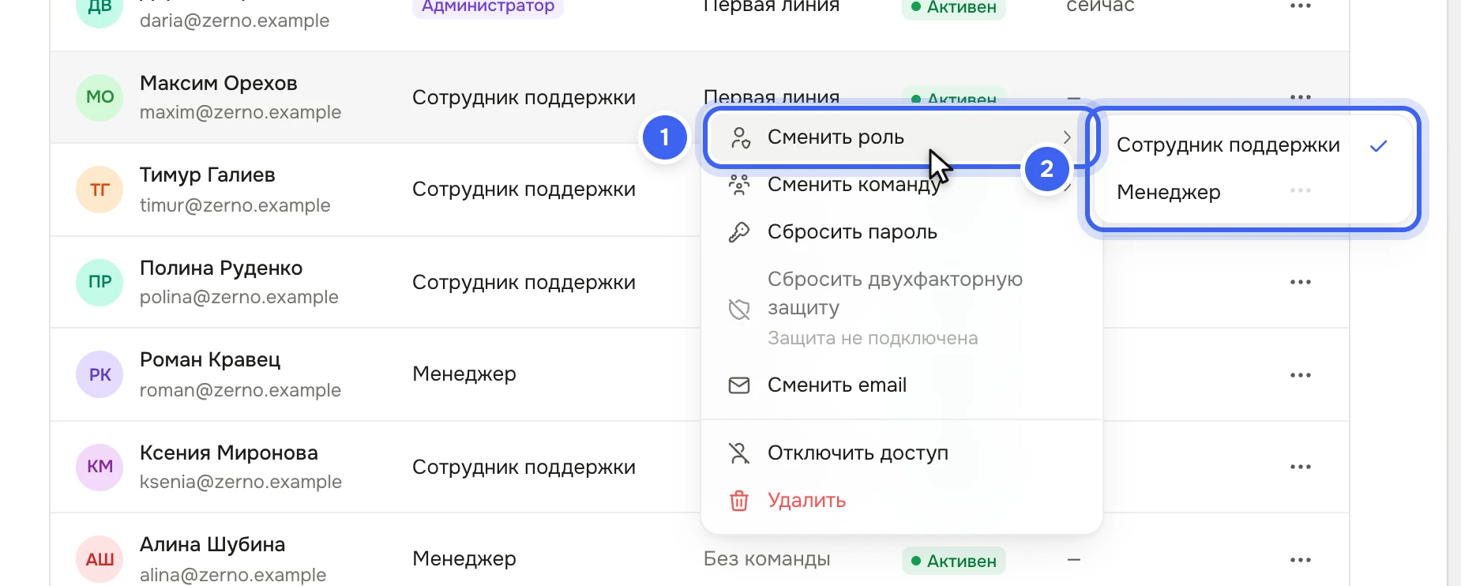The image size is (1461, 586).
Task: Open the «Сменить роль» submenu
Action: pos(901,137)
